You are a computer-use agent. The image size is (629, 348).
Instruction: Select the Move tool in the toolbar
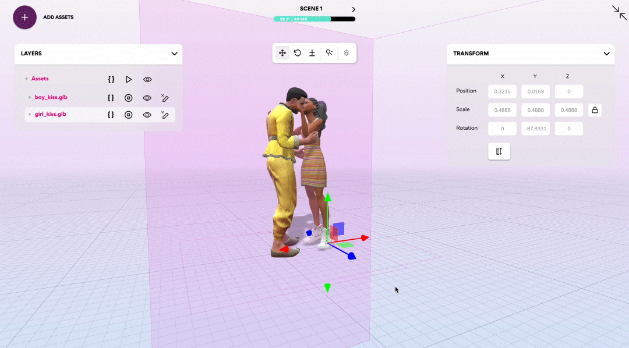tap(282, 52)
